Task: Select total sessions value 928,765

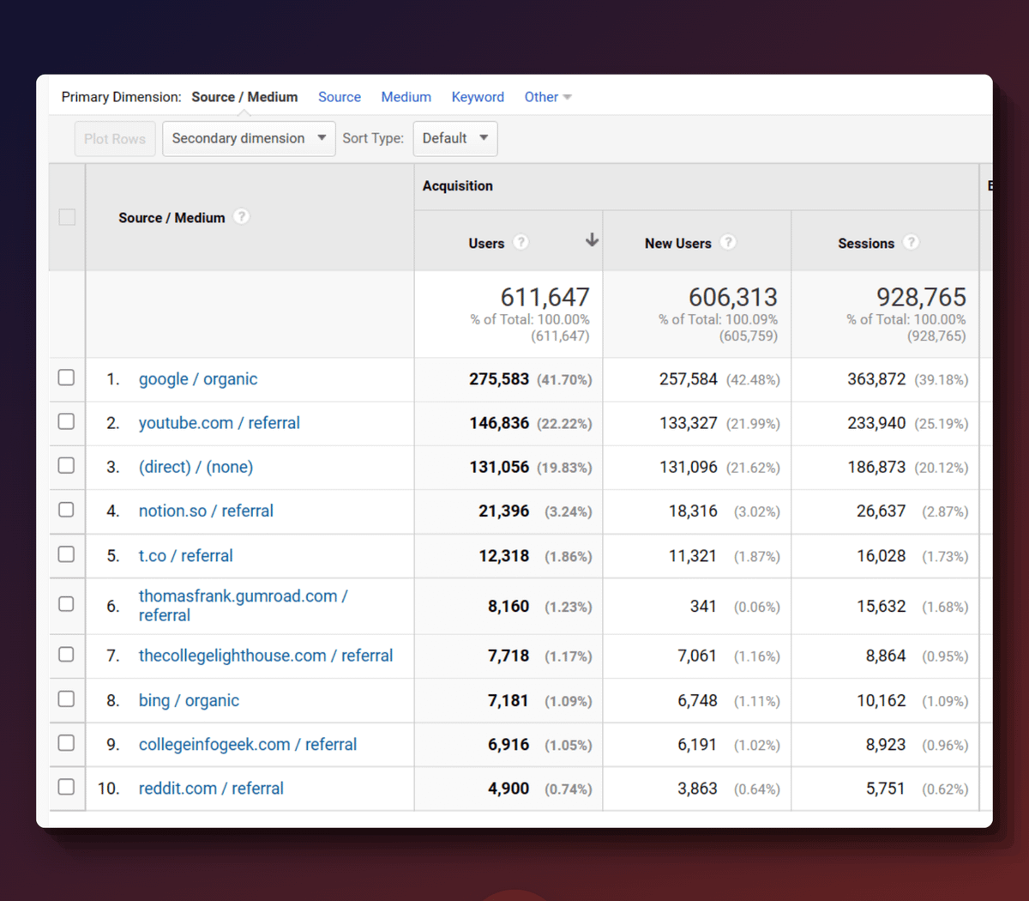Action: [x=921, y=297]
